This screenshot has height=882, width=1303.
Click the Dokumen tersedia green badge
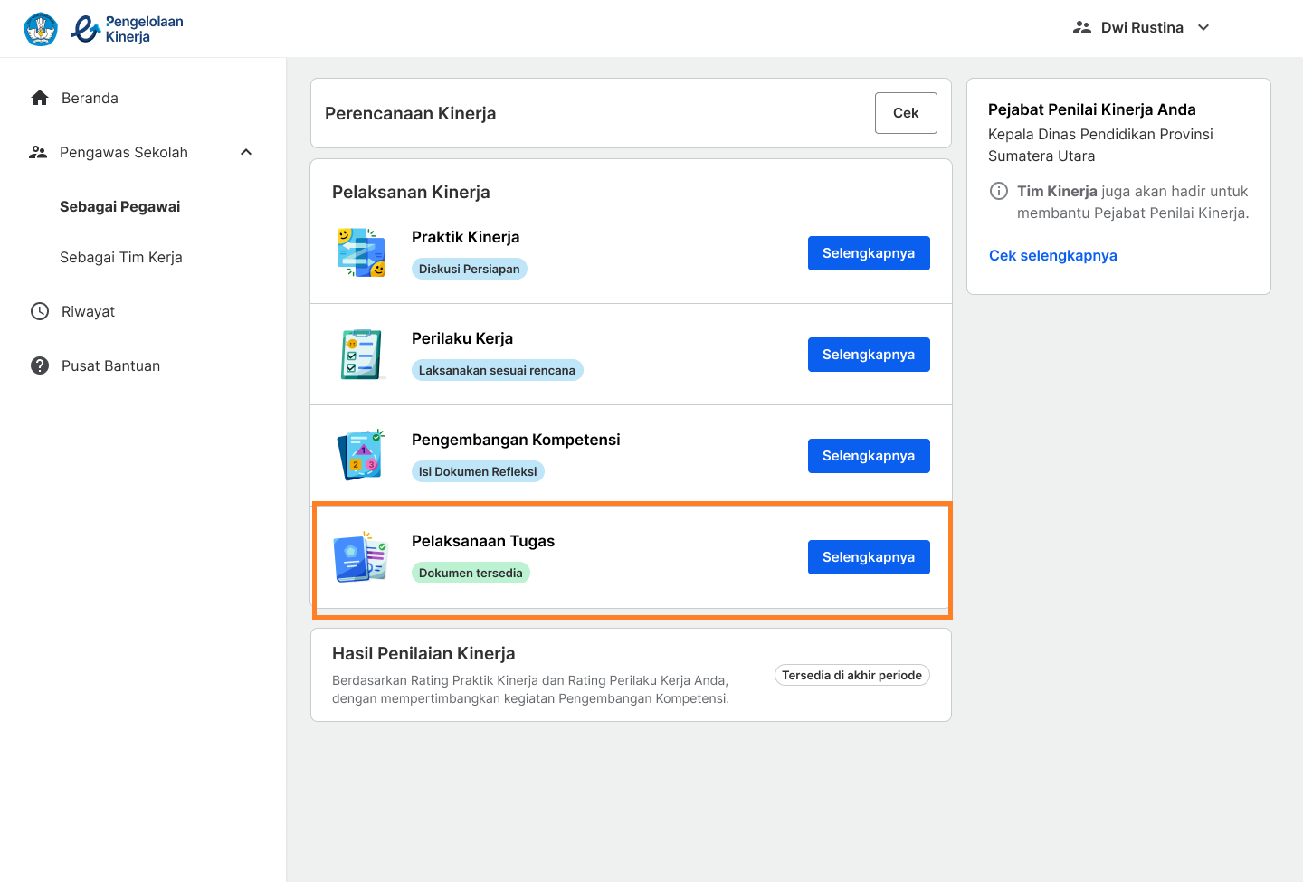click(471, 573)
